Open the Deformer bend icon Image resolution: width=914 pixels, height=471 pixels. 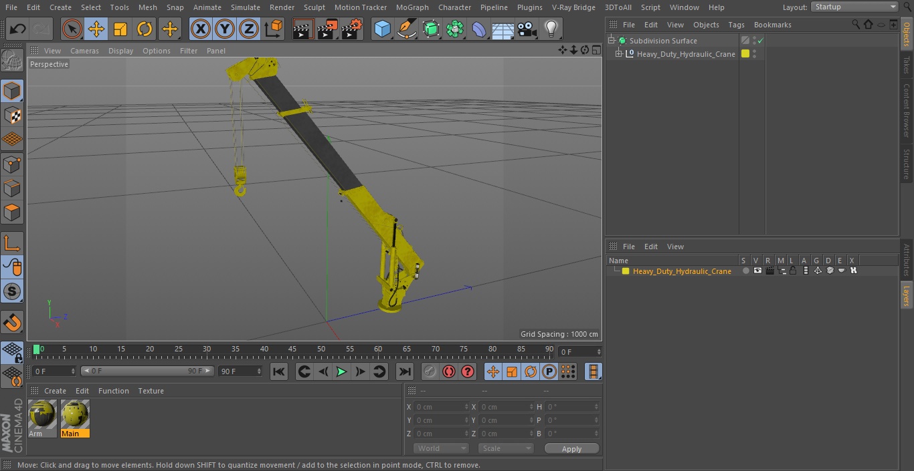(479, 29)
